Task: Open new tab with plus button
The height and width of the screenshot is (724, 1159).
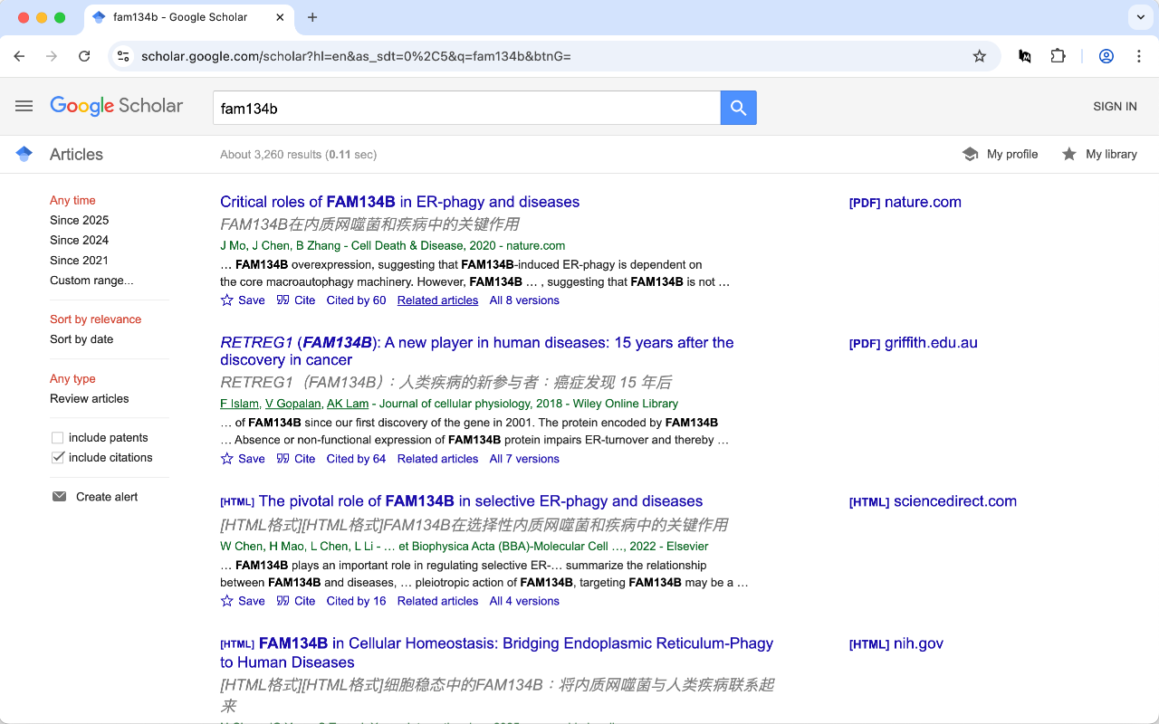Action: click(312, 17)
